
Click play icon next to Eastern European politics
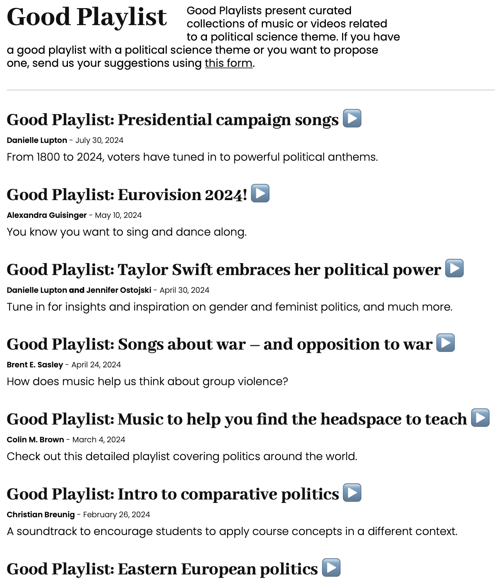(x=331, y=567)
